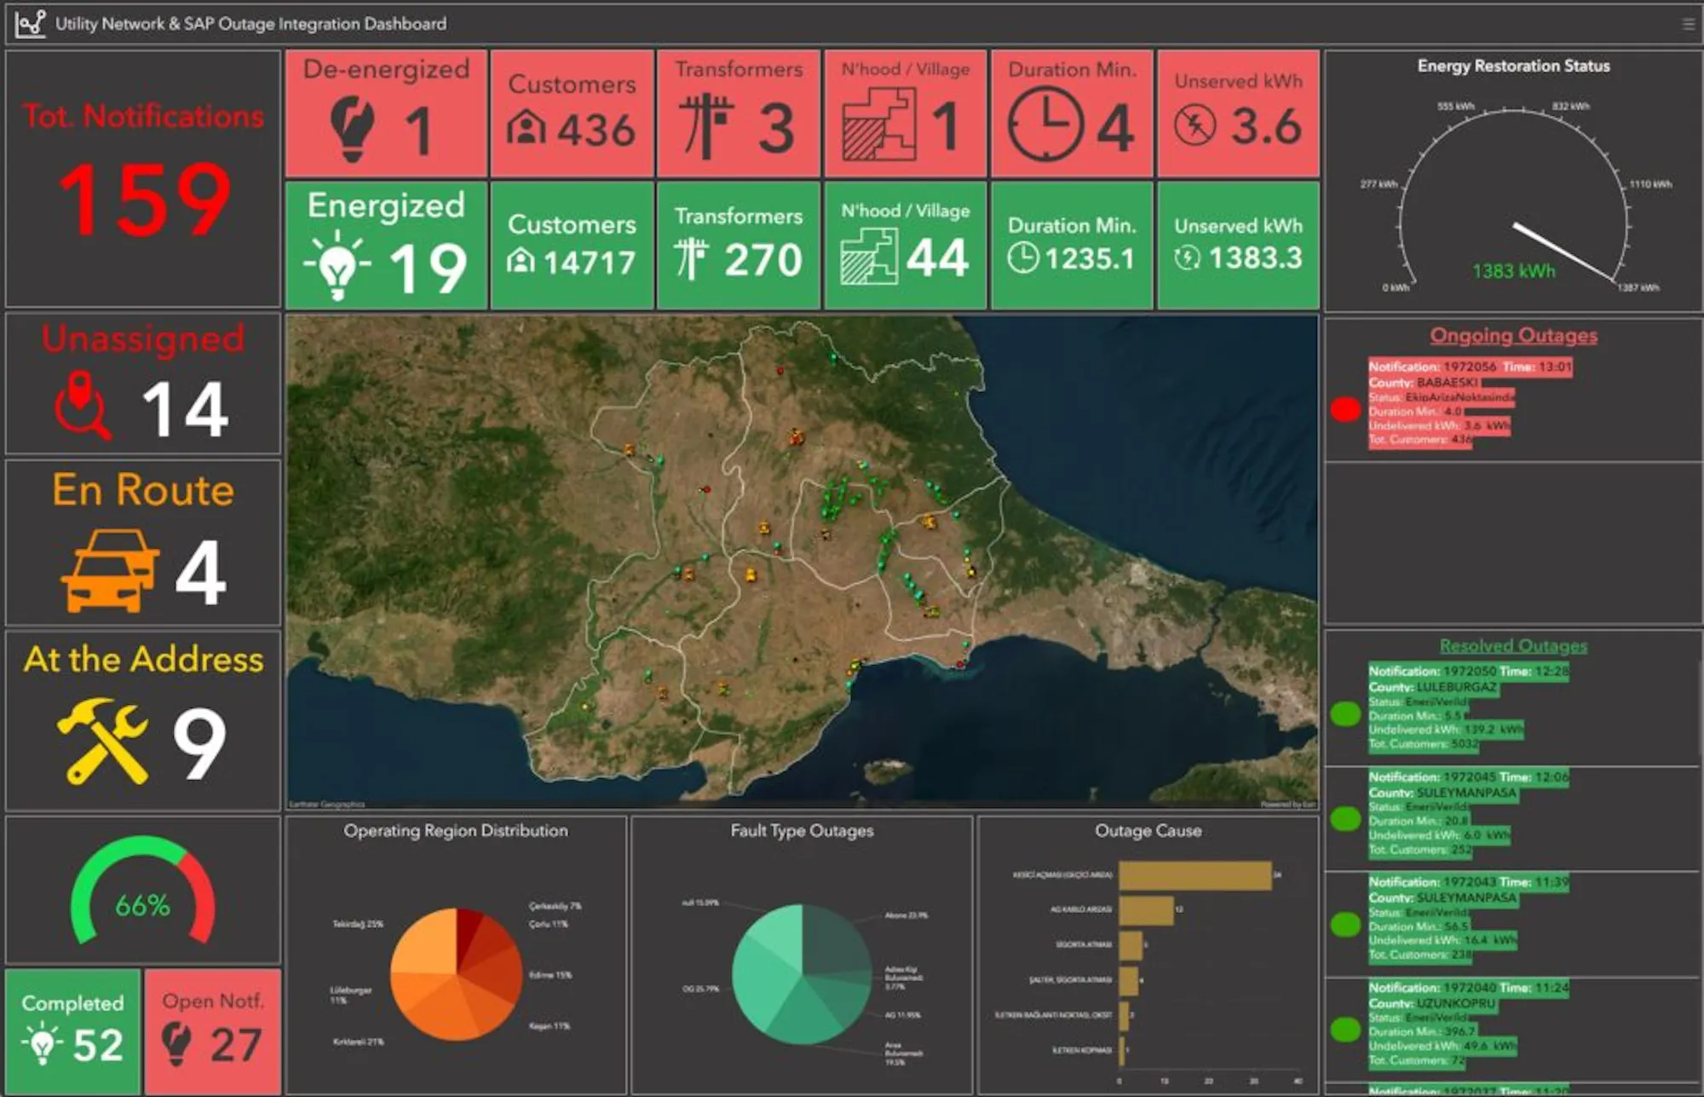Click the De-energized broken bulb icon

click(352, 129)
